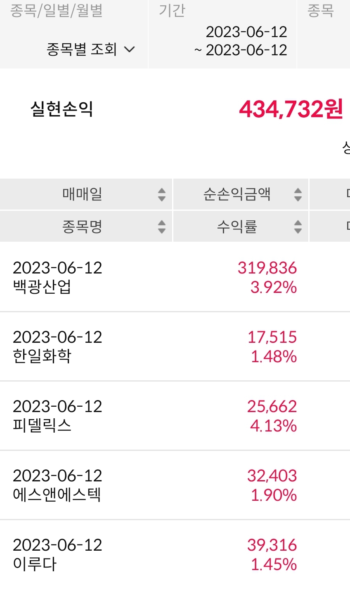Sort by 종목명 using its sort arrows
The height and width of the screenshot is (594, 350).
pyautogui.click(x=161, y=226)
